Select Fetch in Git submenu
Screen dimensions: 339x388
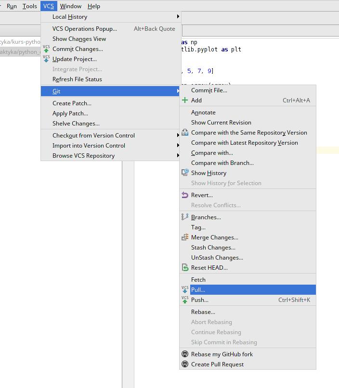click(x=248, y=280)
